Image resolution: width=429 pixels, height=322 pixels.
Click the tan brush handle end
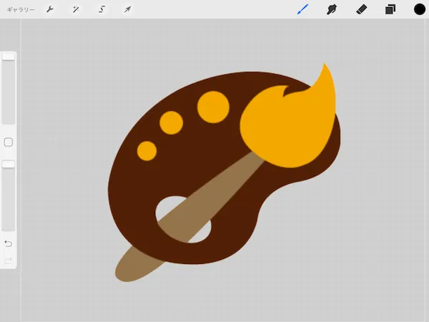[x=134, y=267]
